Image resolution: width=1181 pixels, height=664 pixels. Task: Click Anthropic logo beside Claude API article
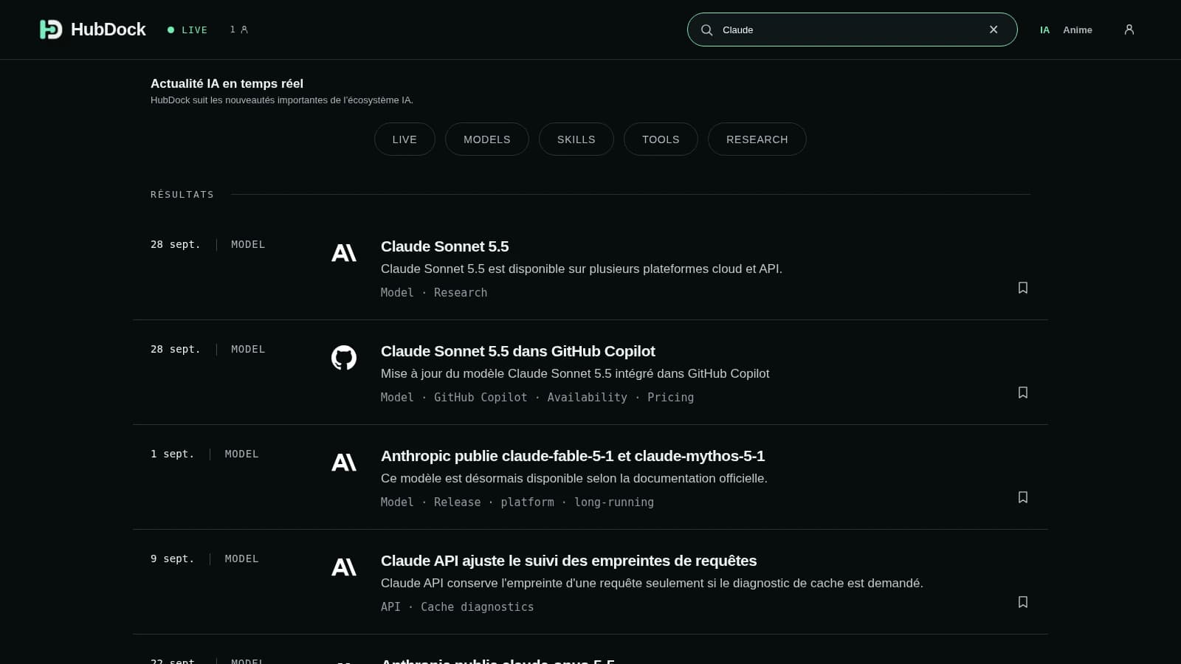tap(344, 567)
